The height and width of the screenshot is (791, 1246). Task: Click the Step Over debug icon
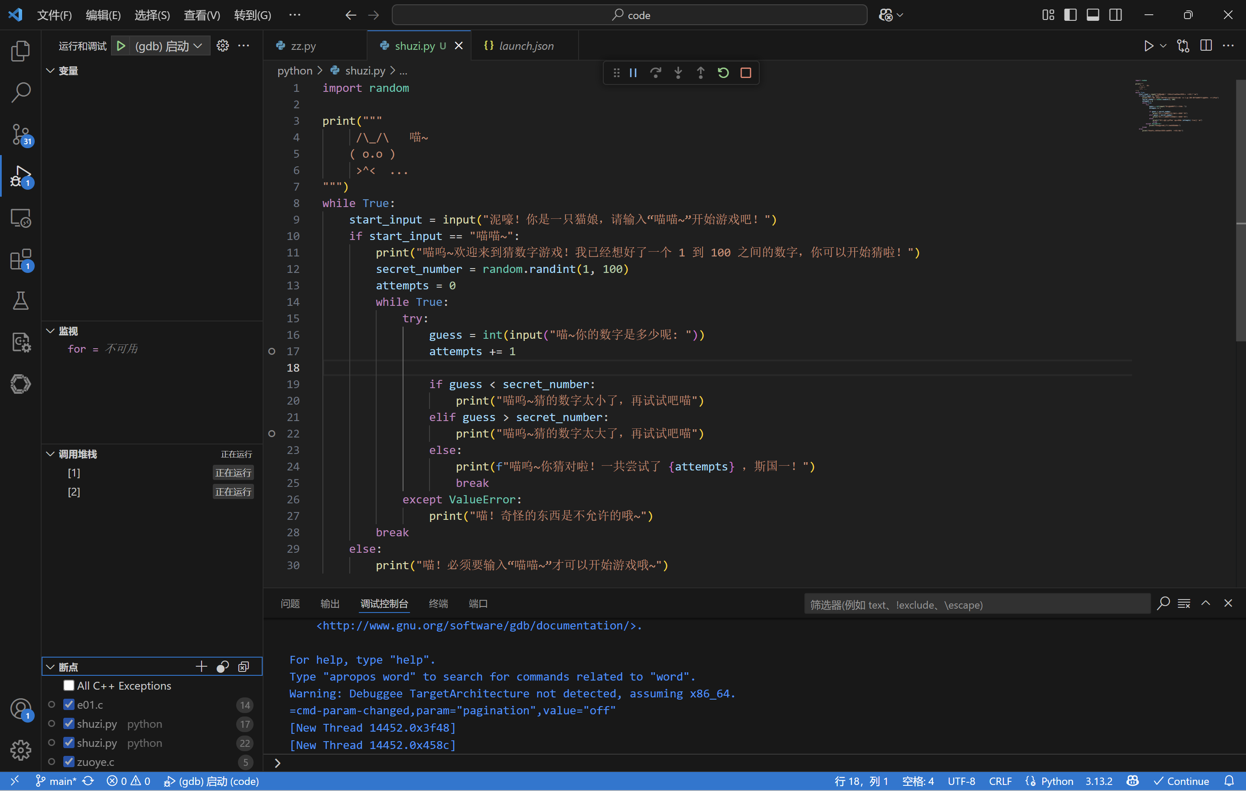tap(656, 73)
